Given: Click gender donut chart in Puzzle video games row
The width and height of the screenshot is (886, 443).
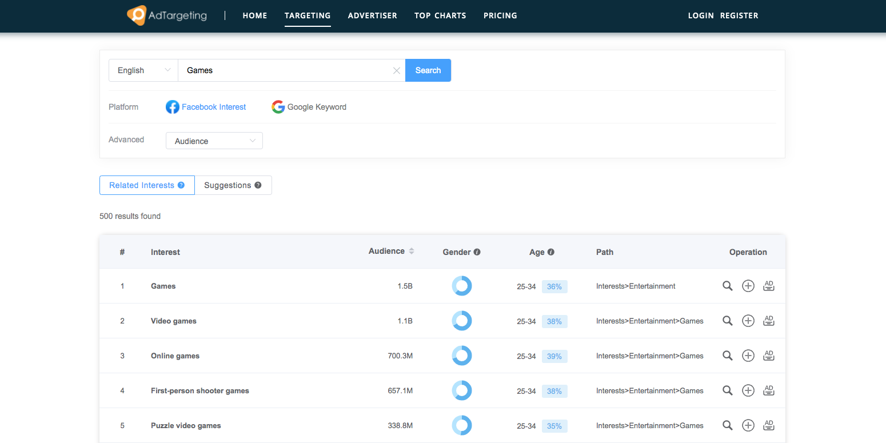Looking at the screenshot, I should (x=462, y=425).
